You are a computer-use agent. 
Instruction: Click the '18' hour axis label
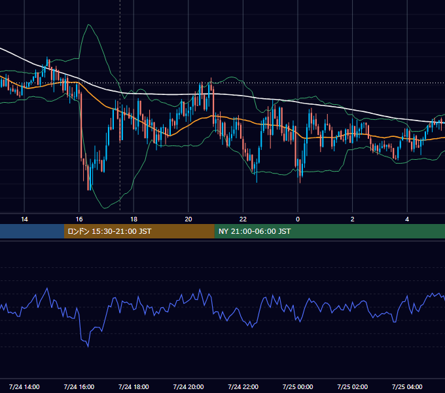(x=133, y=219)
